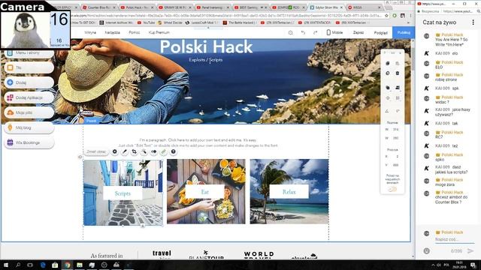Screen dimensions: 481x270
Task: Open Windows Start menu
Action: (x=6, y=265)
